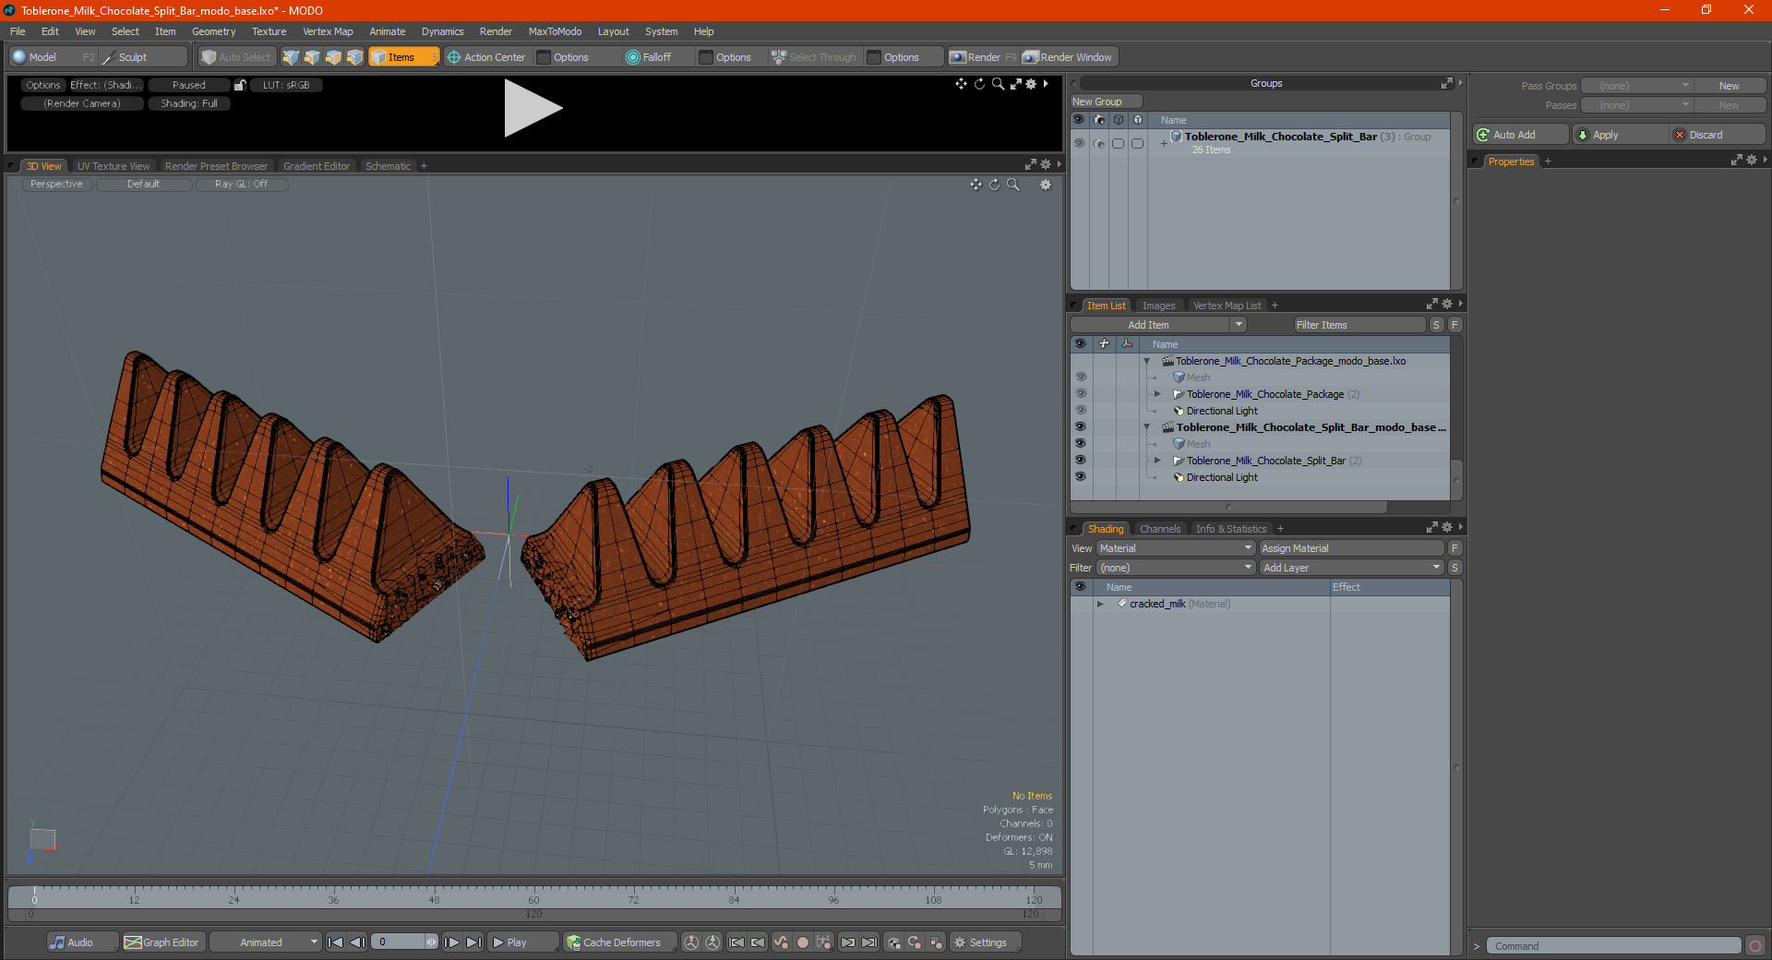The image size is (1772, 960).
Task: Select Materials selection mode icon
Action: pyautogui.click(x=354, y=57)
